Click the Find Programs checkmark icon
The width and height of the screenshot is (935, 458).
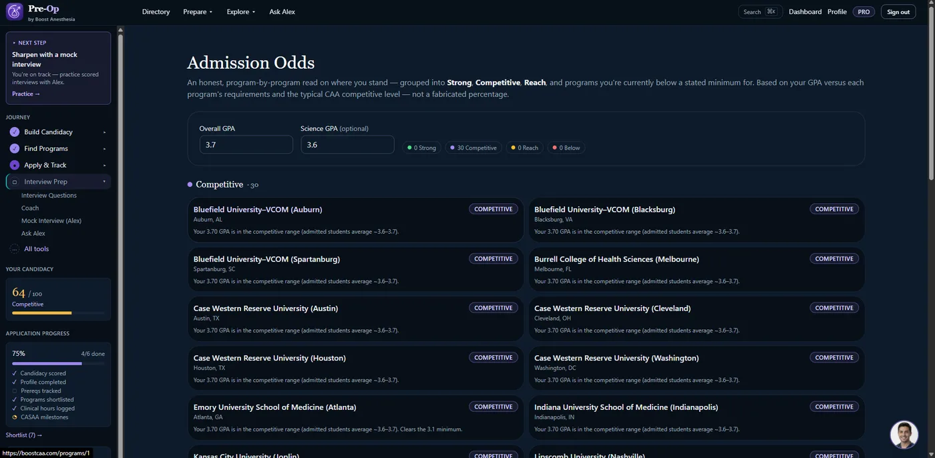(15, 149)
